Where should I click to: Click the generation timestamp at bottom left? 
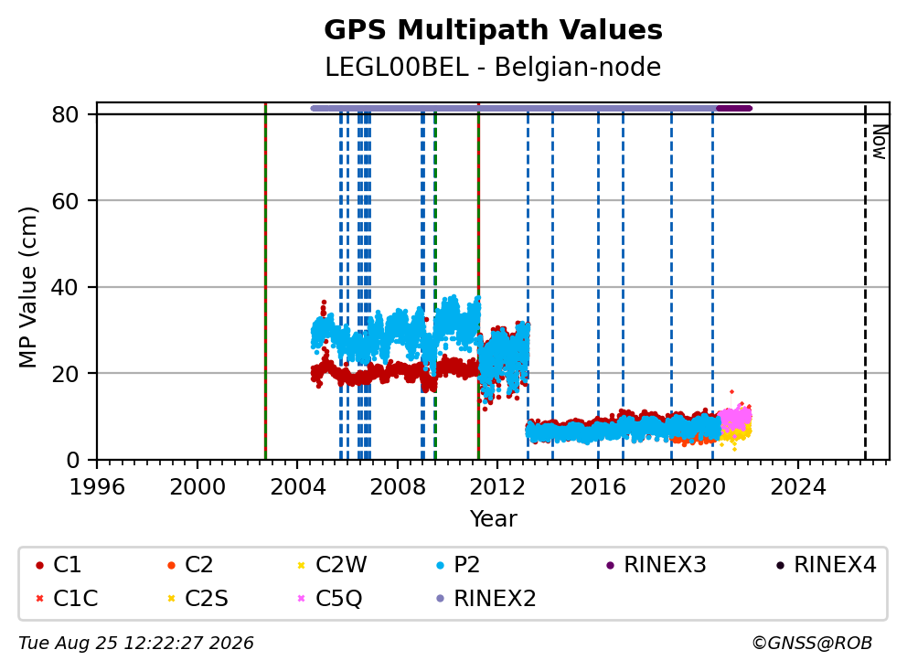pos(136,643)
